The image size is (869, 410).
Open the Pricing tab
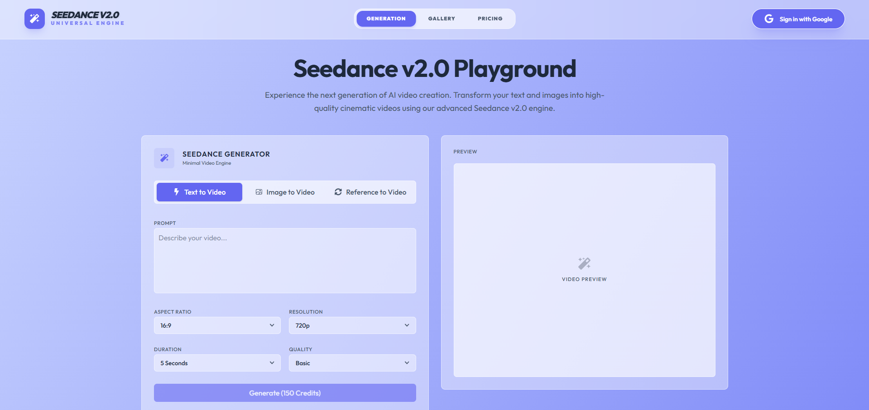click(490, 19)
